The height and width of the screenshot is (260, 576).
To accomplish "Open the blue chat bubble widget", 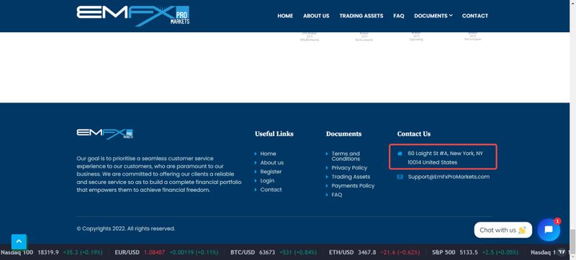I will pos(549,230).
